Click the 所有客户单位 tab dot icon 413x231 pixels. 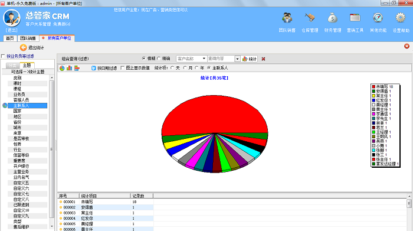tap(43, 38)
